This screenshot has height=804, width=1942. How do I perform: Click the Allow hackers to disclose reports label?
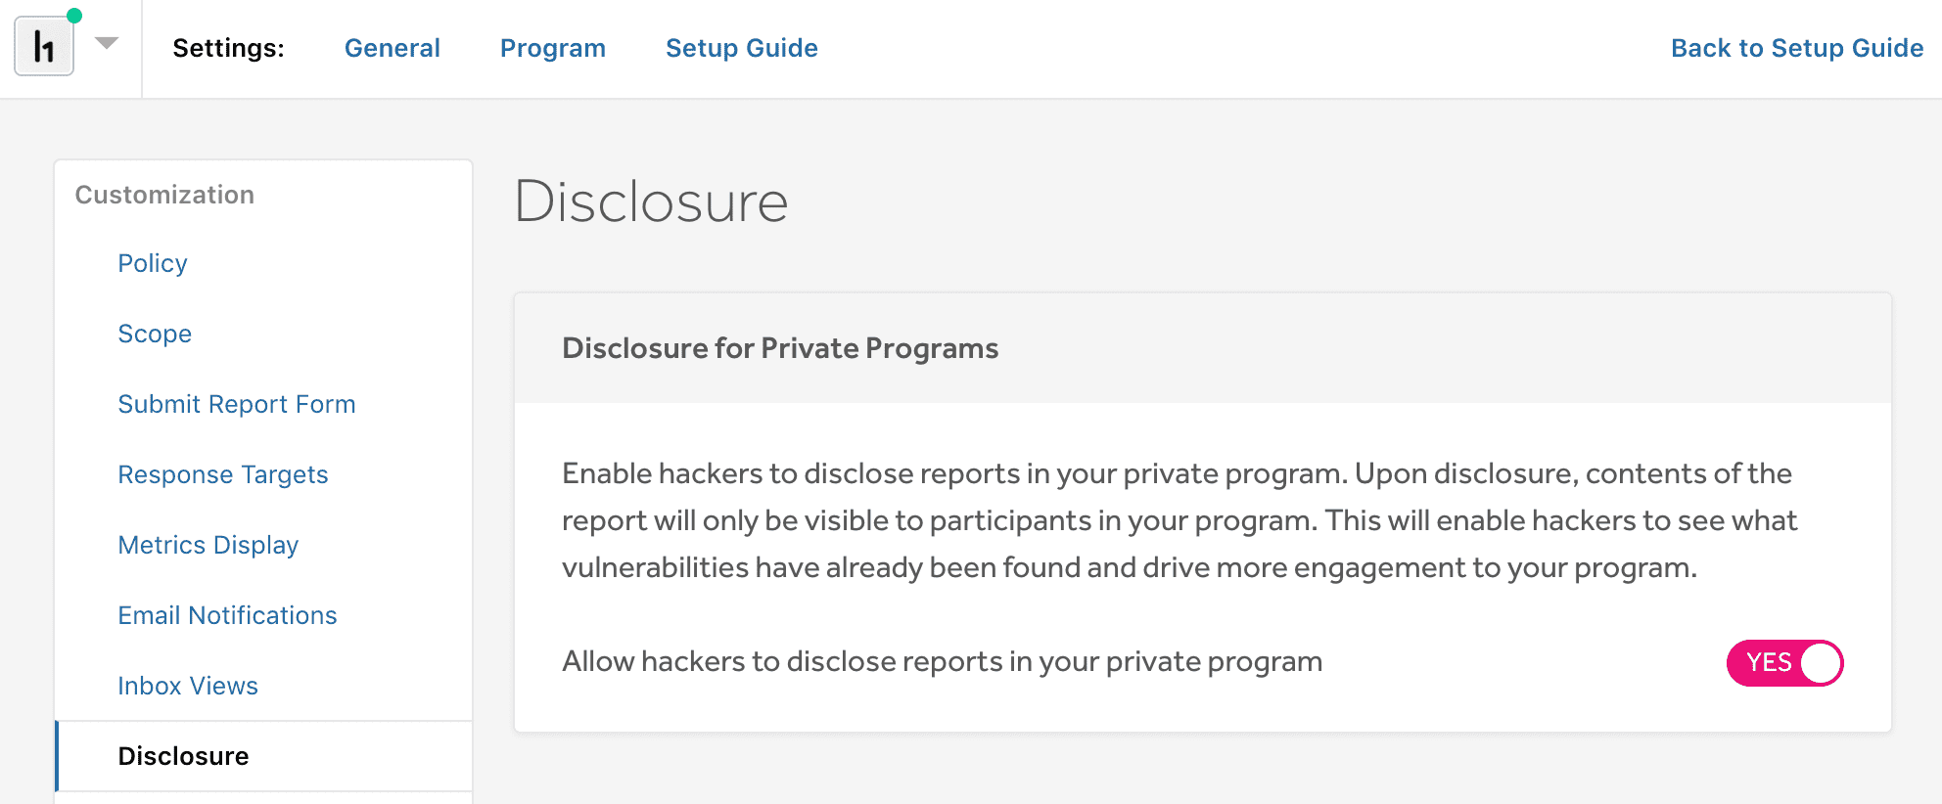(942, 662)
